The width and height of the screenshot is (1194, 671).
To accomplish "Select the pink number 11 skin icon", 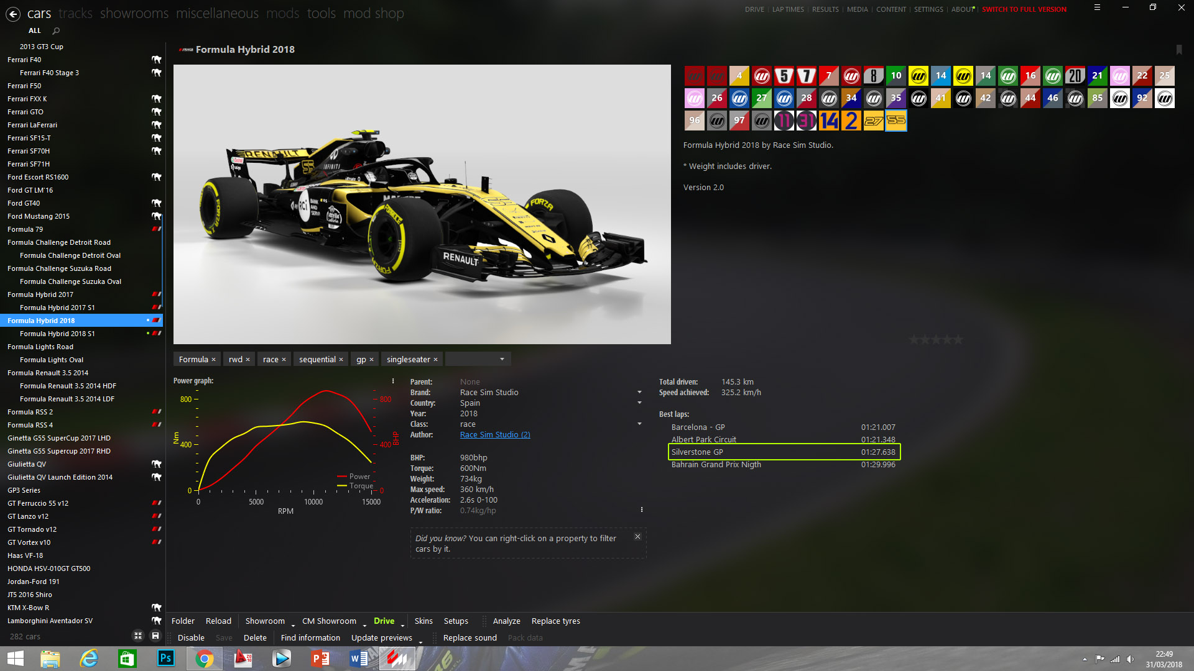I will pos(784,121).
